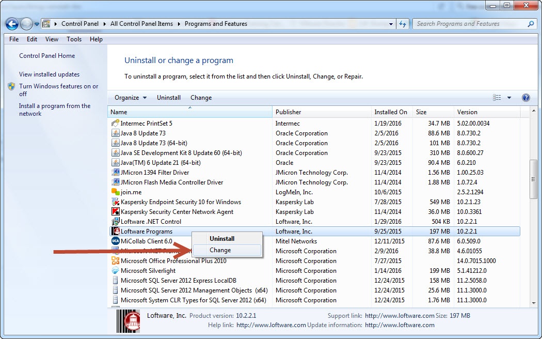This screenshot has height=339, width=542.
Task: Click Java SE Development Kit 8 icon
Action: (x=116, y=153)
